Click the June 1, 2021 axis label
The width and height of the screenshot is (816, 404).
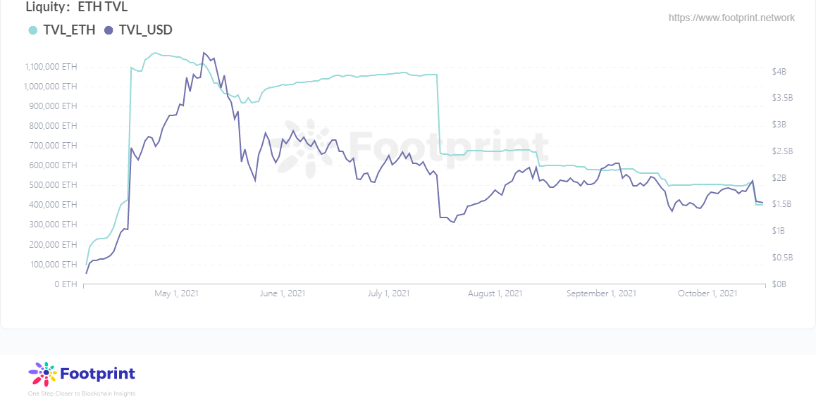click(282, 293)
